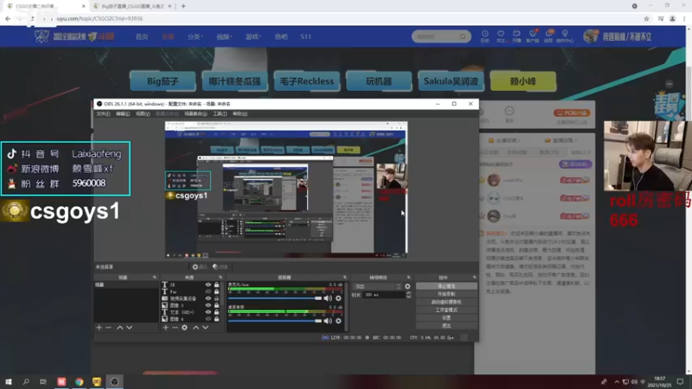This screenshot has width=692, height=389.
Task: Add a new source with the plus icon in OBS Sources panel
Action: pyautogui.click(x=165, y=328)
